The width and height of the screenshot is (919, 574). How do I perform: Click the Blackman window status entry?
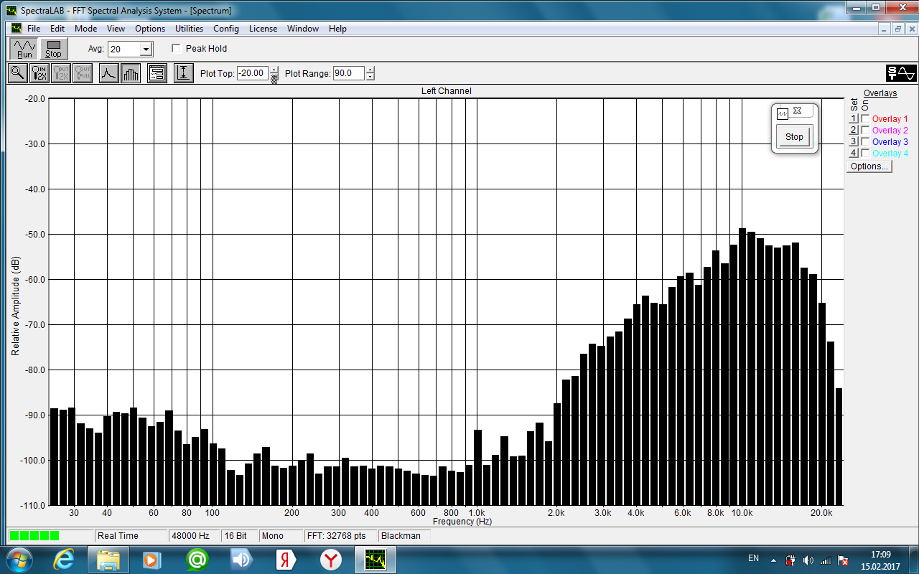404,536
